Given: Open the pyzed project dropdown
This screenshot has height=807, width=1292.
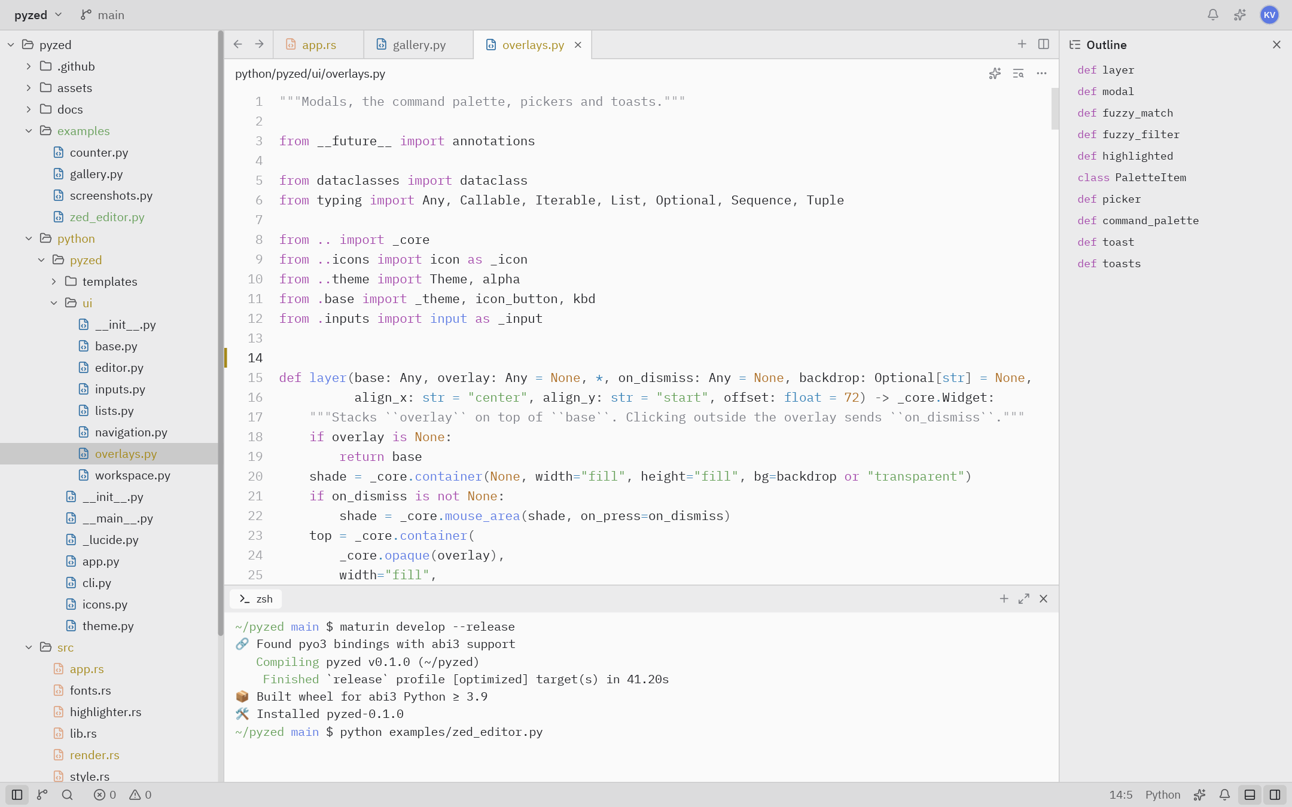Looking at the screenshot, I should click(x=38, y=15).
